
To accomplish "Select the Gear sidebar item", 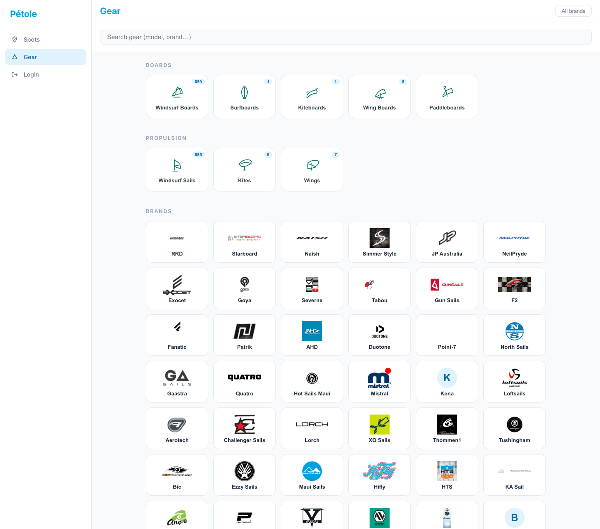I will (x=45, y=57).
